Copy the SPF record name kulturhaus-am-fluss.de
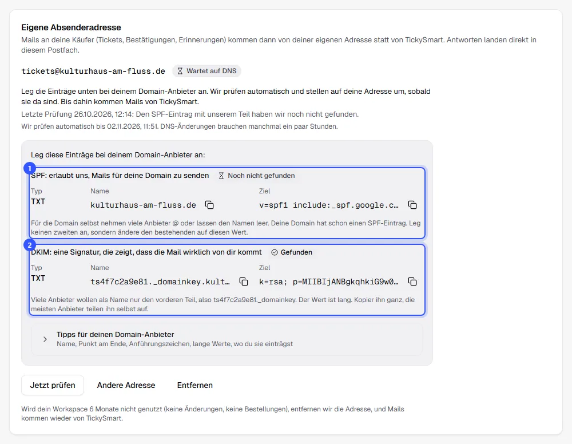The height and width of the screenshot is (444, 572). pos(209,205)
